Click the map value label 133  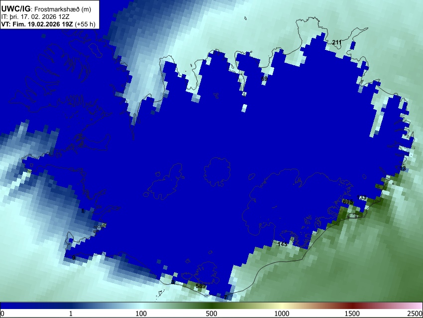(361, 197)
